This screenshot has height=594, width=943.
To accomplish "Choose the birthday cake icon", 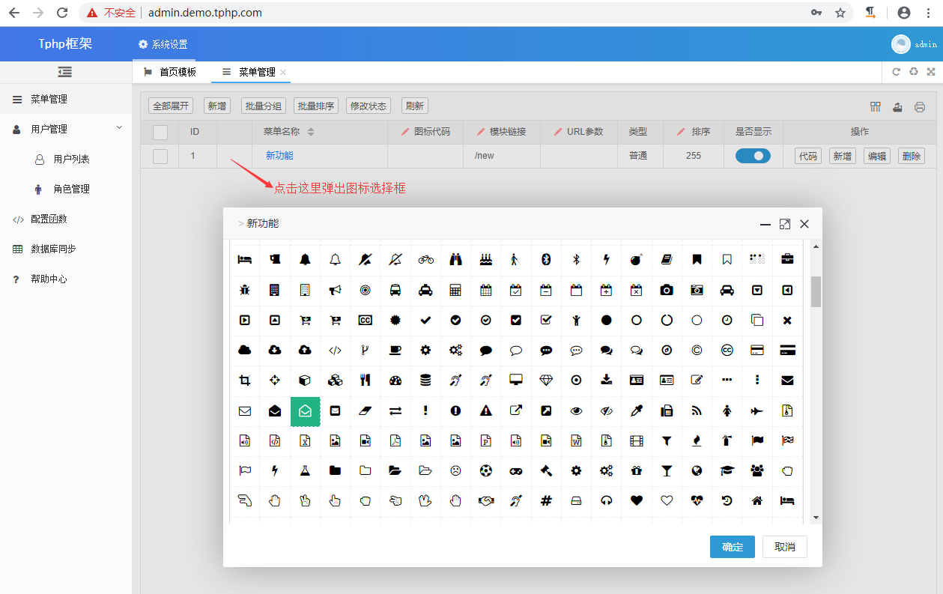I will (x=486, y=259).
